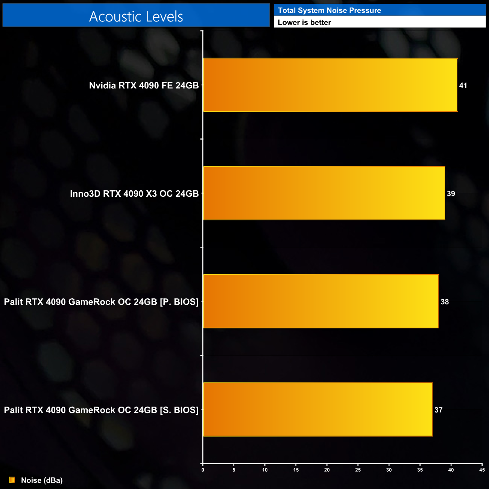Click the value label "41"
This screenshot has width=489, height=489.
pos(463,85)
